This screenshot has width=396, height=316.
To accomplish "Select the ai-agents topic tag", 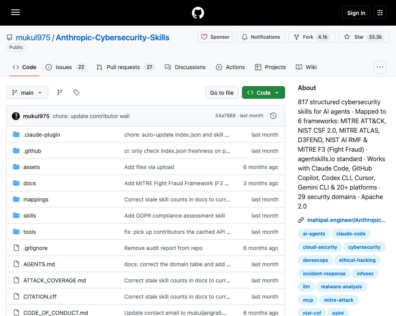I will (314, 233).
